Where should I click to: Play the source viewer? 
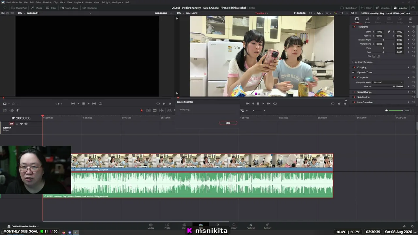click(88, 103)
